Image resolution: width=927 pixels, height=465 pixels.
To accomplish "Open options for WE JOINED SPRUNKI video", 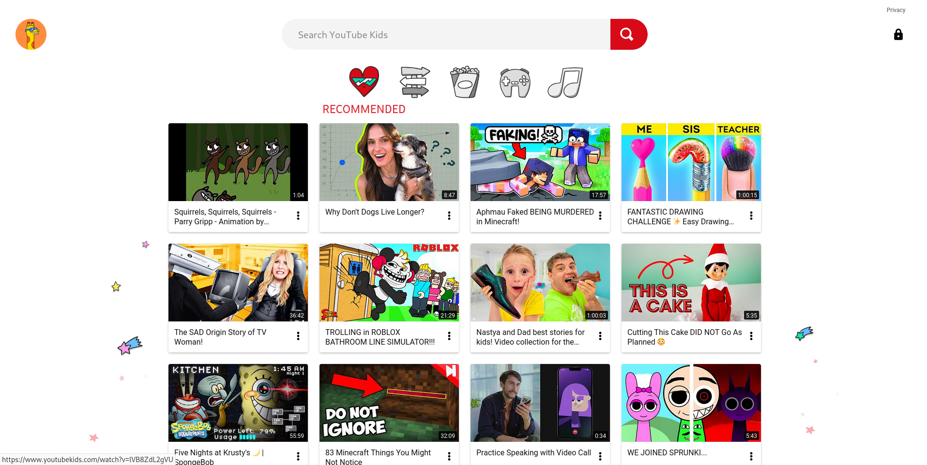I will (751, 456).
